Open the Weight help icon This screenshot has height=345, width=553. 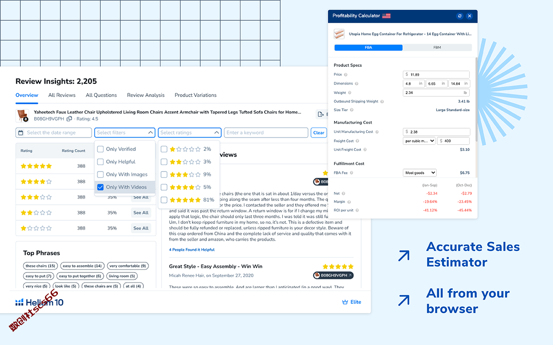click(350, 93)
